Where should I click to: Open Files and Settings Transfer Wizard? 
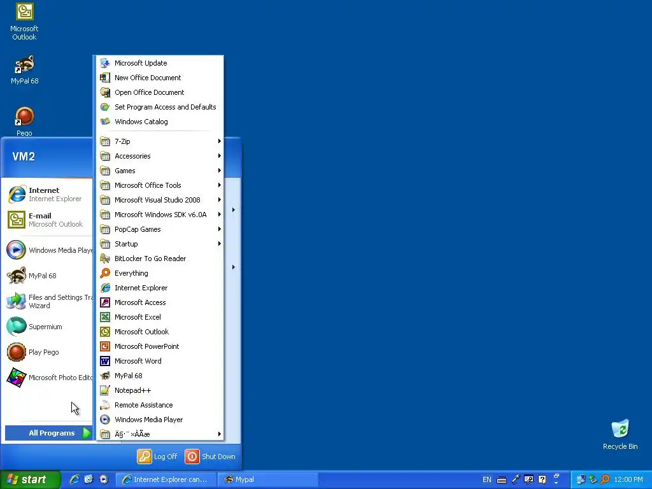click(47, 301)
